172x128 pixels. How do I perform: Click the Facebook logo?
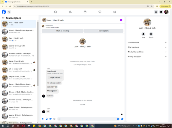(x=4, y=12)
